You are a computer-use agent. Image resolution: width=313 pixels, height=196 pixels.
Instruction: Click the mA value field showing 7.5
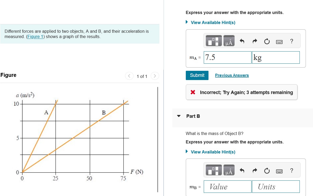point(227,57)
